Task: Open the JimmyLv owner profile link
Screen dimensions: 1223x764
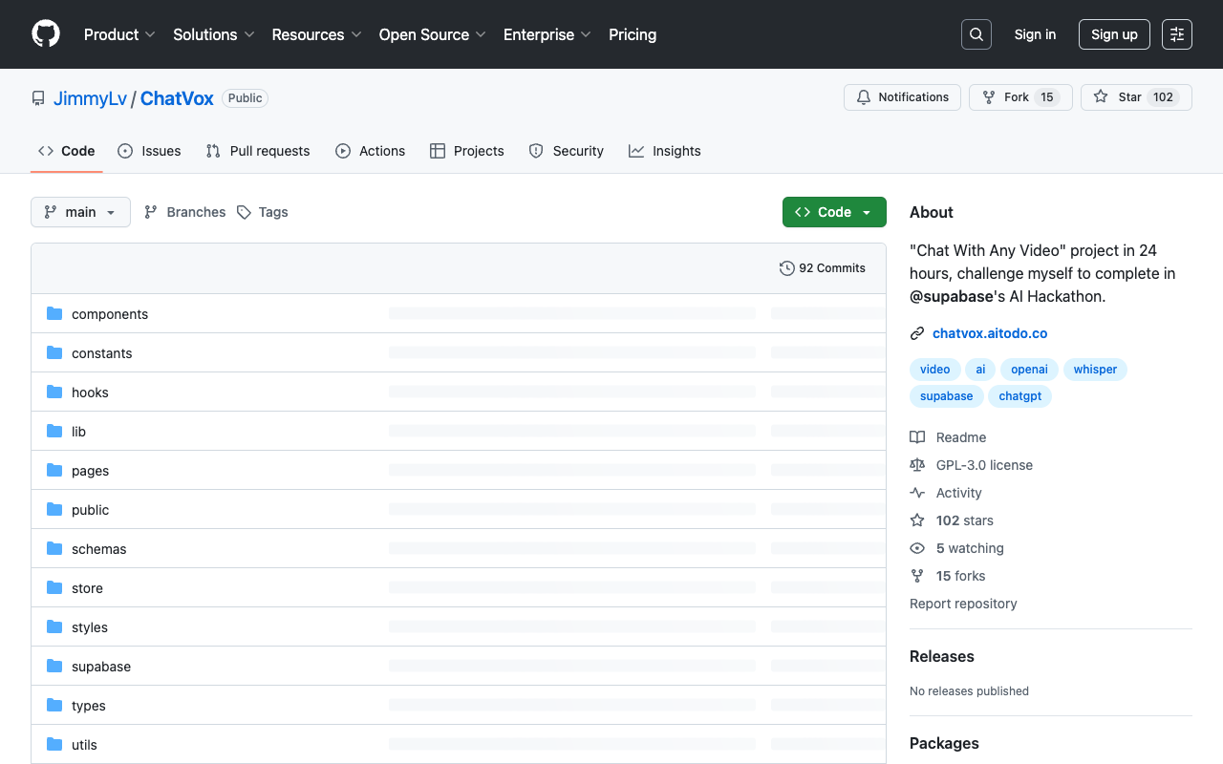Action: [90, 98]
